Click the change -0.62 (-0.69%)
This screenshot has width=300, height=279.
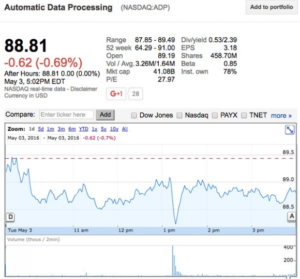coord(43,63)
